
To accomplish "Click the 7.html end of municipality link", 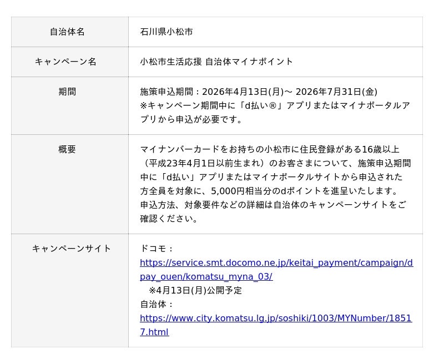I will (154, 332).
